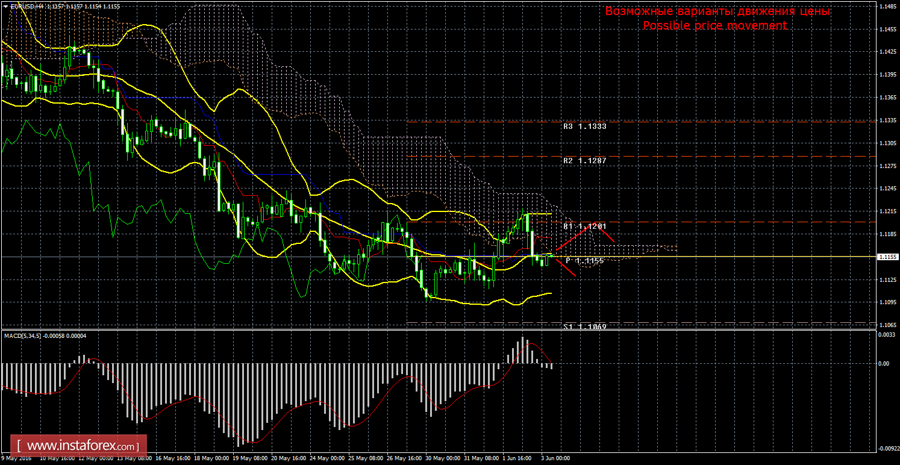This screenshot has height=465, width=900.
Task: Click the 3 Jun 00:00 time label
Action: point(554,458)
